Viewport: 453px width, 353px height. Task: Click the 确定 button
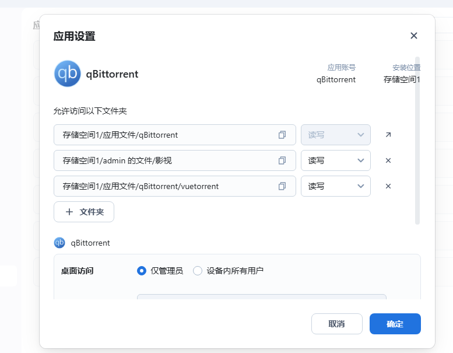[x=395, y=324]
